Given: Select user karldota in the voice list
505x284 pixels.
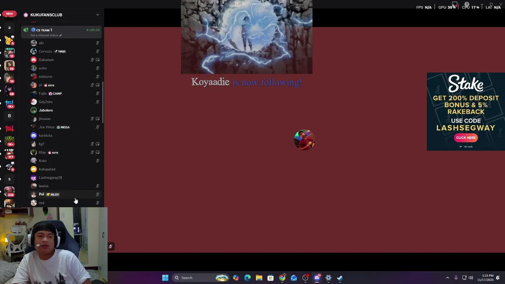Looking at the screenshot, I should (65, 135).
